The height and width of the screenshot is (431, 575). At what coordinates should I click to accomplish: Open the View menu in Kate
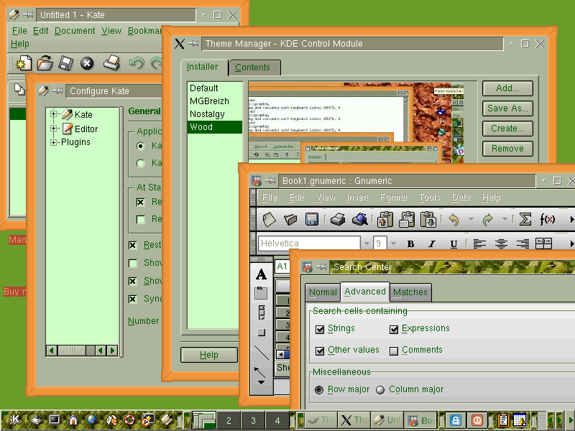(111, 31)
